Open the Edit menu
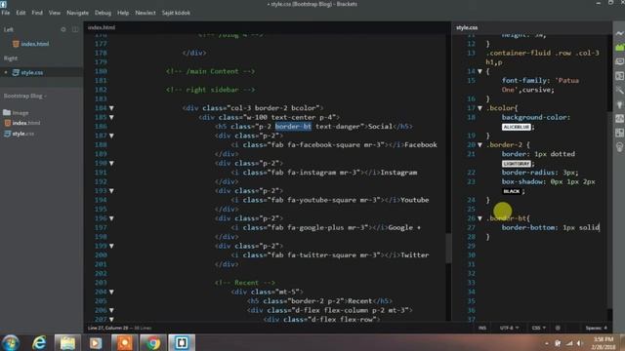This screenshot has width=625, height=351. point(21,13)
